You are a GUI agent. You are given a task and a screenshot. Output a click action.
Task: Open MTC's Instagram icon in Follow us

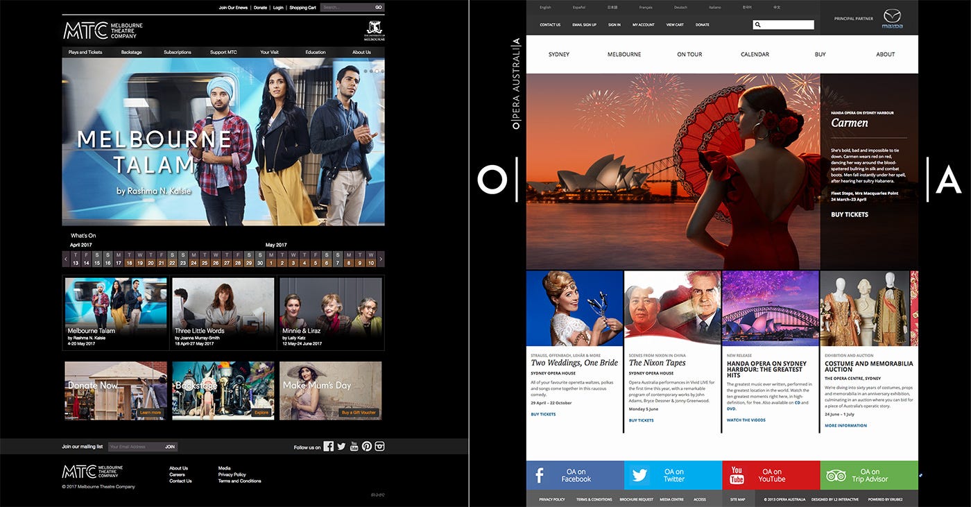(379, 447)
